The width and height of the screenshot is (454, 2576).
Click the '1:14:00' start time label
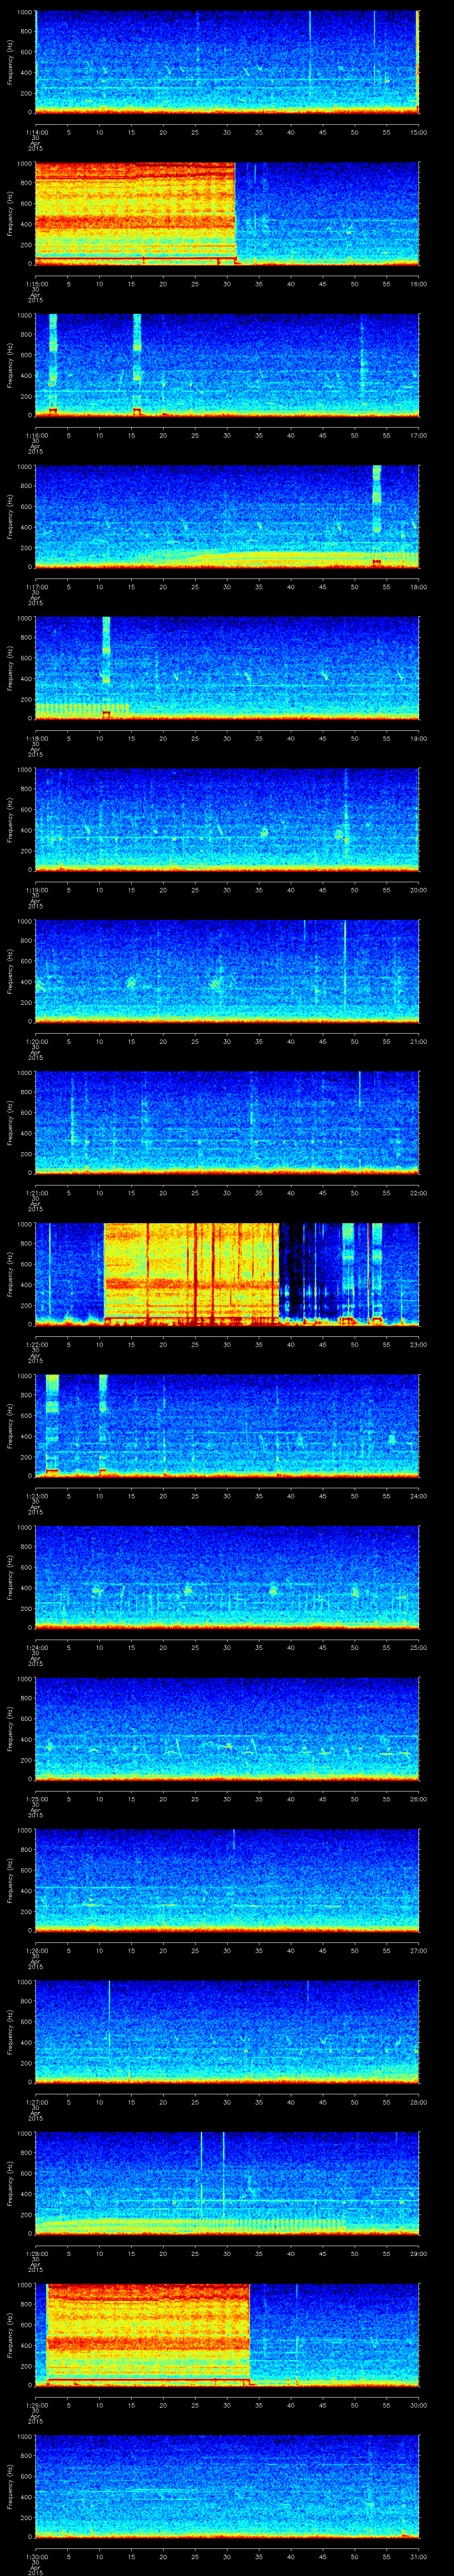pos(36,132)
